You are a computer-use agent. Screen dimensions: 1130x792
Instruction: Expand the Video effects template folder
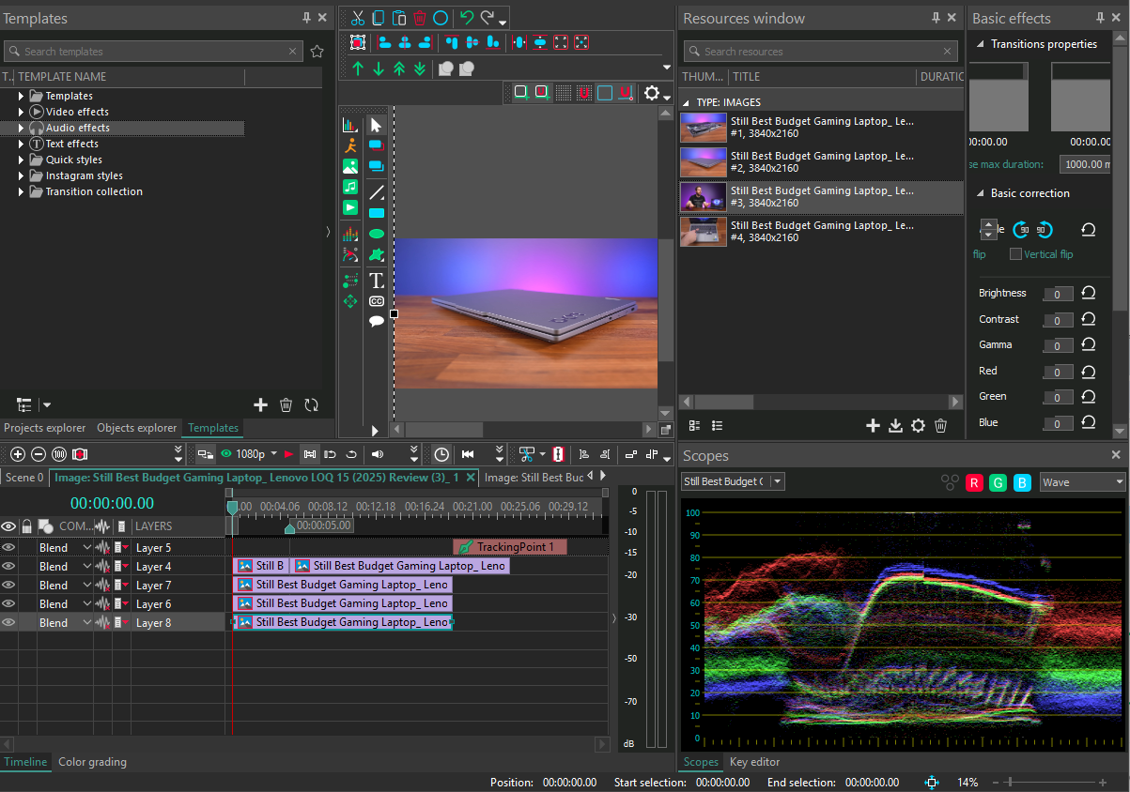22,112
